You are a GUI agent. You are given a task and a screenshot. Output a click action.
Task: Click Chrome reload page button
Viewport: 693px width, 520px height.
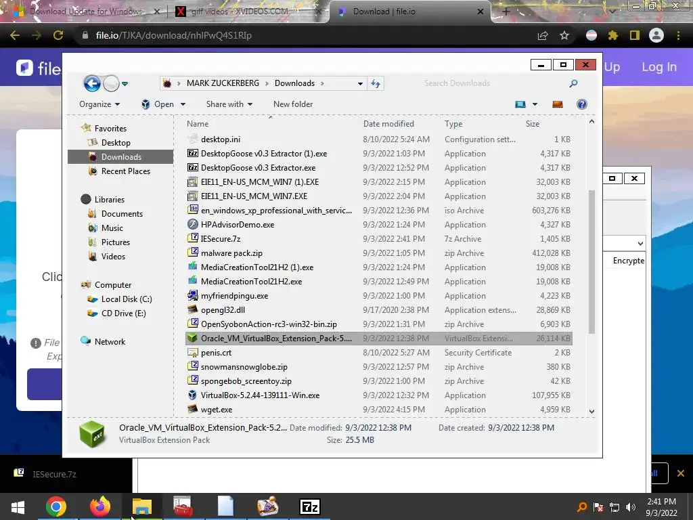pyautogui.click(x=58, y=35)
